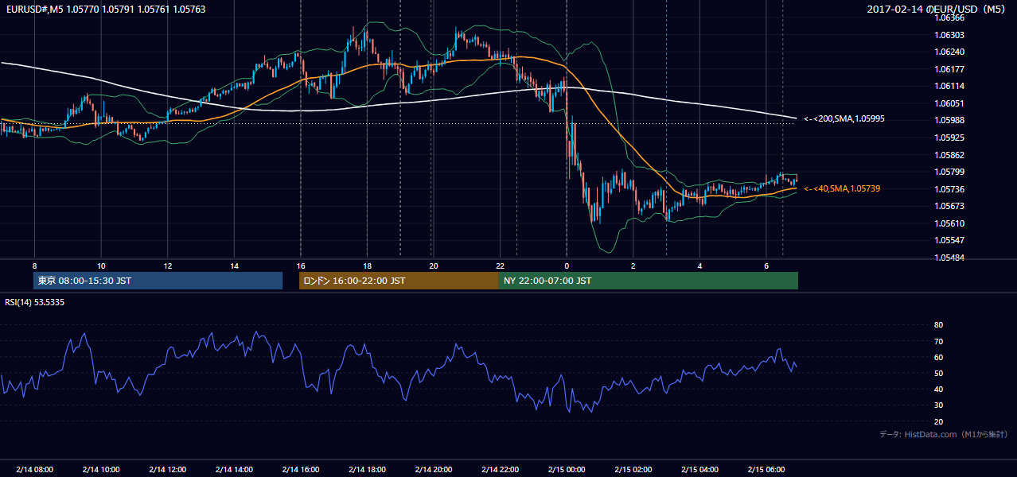Click the RSI 30 level label
The width and height of the screenshot is (1017, 477).
939,405
